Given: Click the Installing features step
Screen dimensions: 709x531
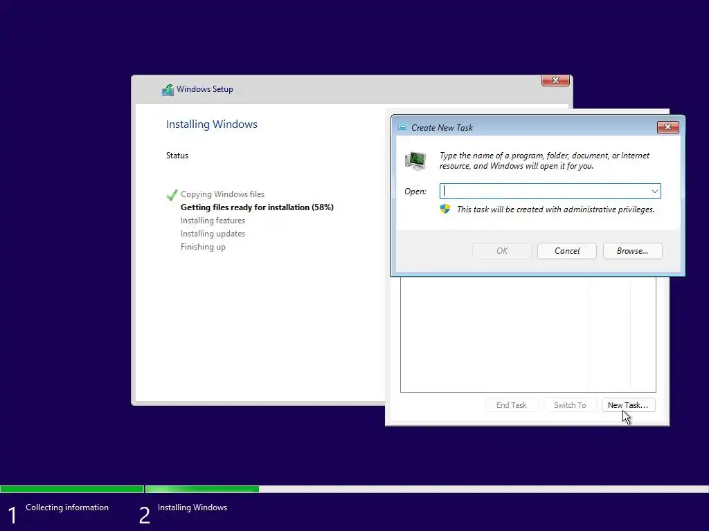Looking at the screenshot, I should tap(213, 221).
